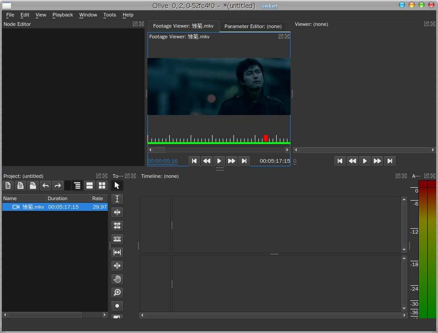Go to start in Footage Viewer
The image size is (438, 333).
[x=194, y=161]
